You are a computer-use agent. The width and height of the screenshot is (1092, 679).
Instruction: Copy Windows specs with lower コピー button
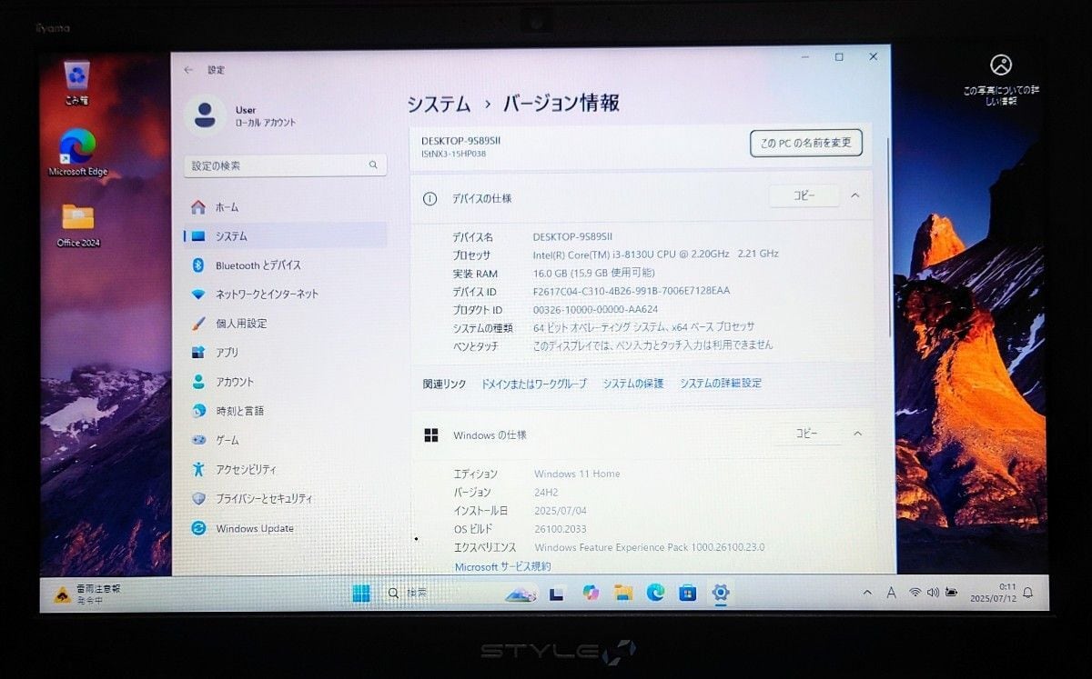click(806, 434)
